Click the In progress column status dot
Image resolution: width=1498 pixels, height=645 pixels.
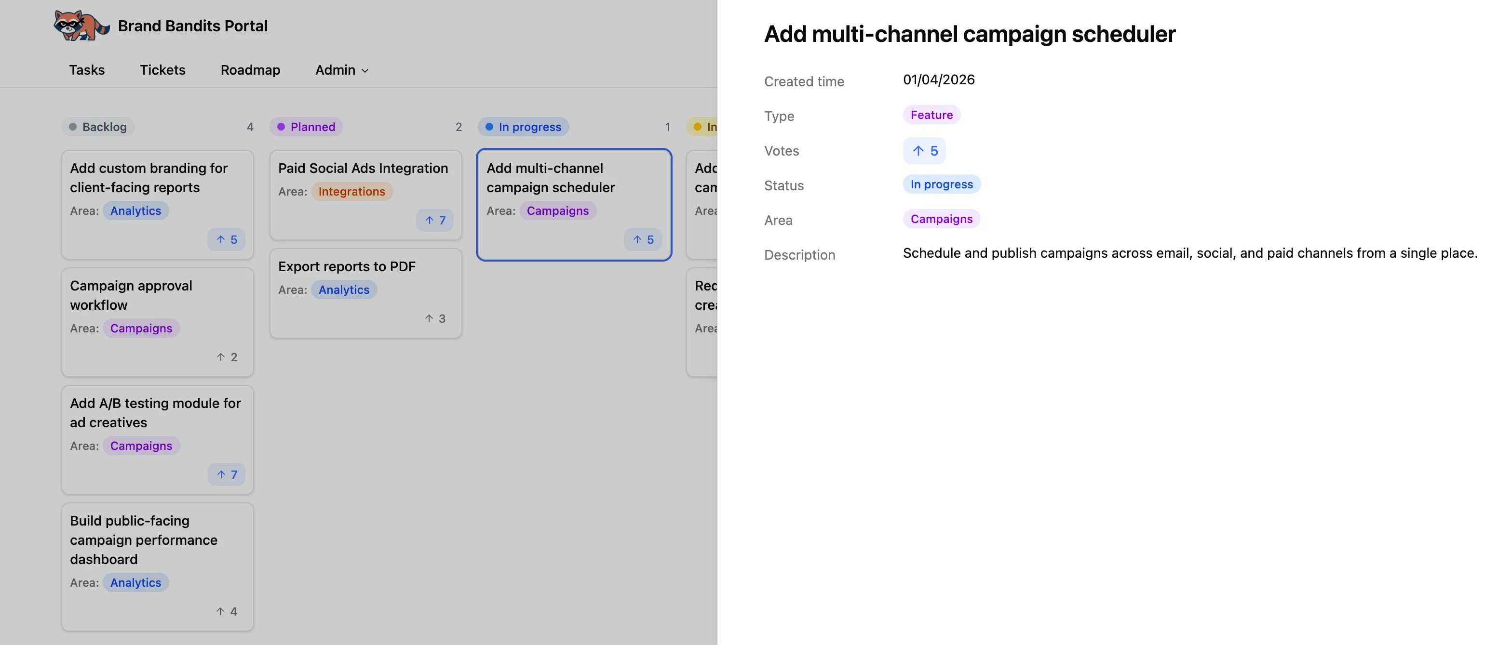pos(490,126)
